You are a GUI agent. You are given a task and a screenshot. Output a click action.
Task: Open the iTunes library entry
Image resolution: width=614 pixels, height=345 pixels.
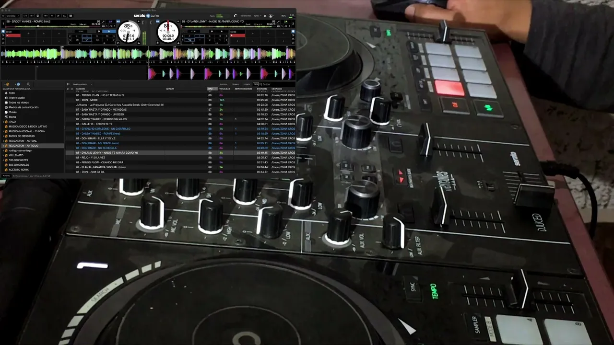[x=12, y=112]
